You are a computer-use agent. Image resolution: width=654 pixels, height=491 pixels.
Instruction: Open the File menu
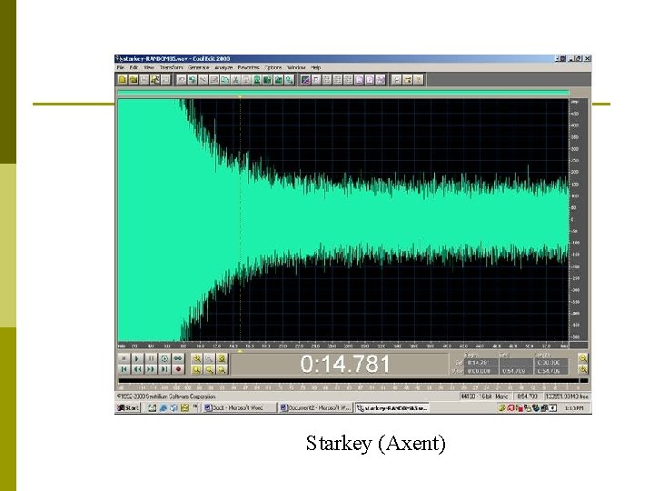(x=121, y=67)
